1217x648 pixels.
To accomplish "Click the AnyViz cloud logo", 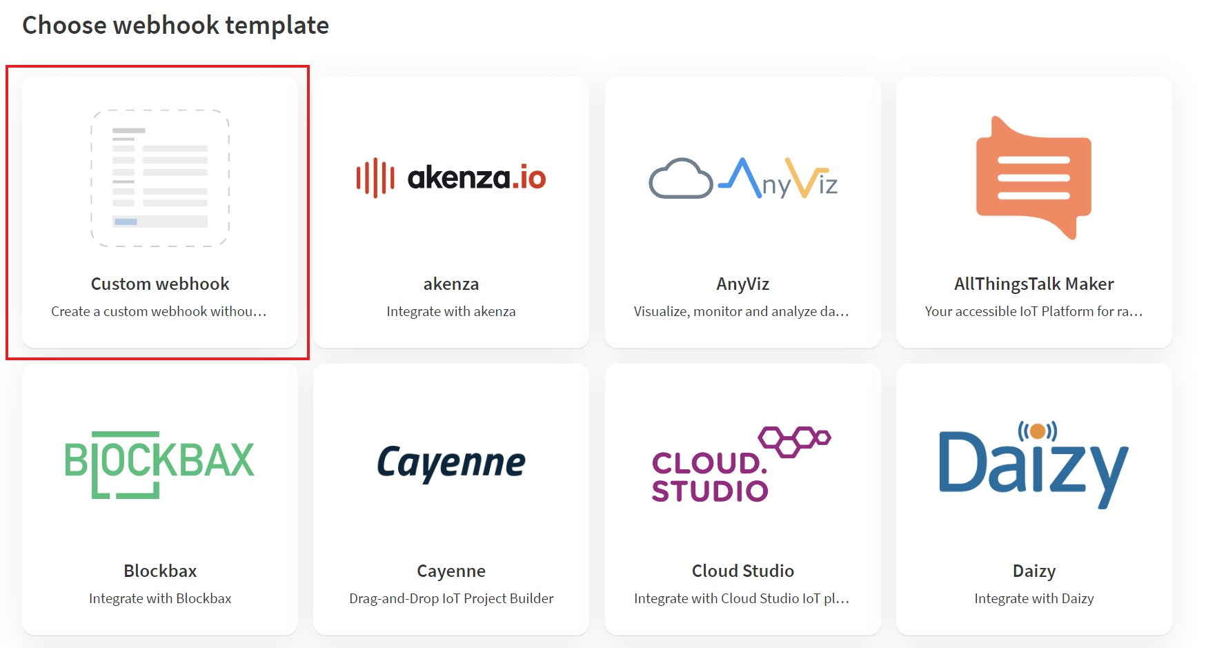I will (x=743, y=178).
